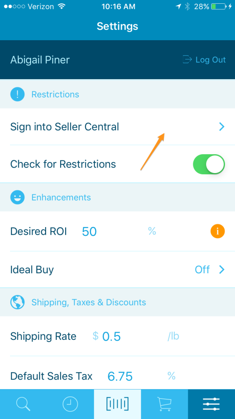Open Ideal Buy options via chevron
The image size is (235, 419).
[x=222, y=269]
